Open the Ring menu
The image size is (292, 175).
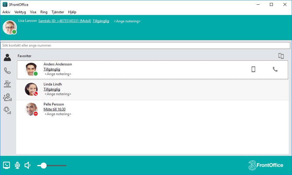coord(44,12)
